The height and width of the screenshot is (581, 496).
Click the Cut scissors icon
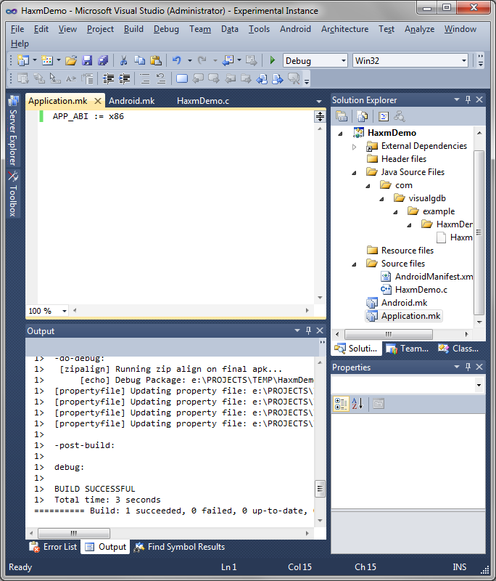pos(123,60)
